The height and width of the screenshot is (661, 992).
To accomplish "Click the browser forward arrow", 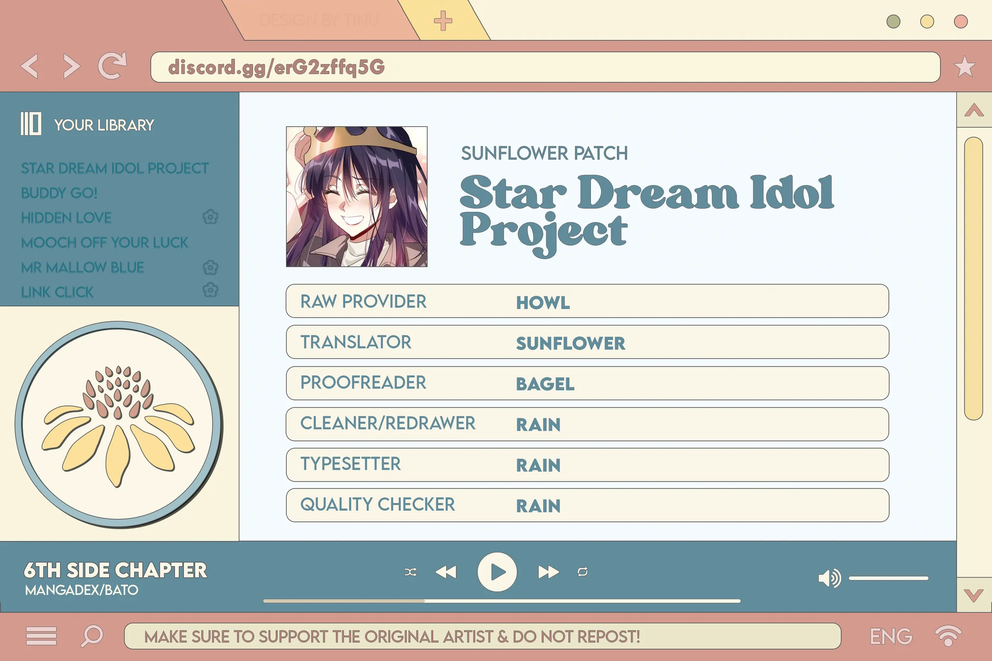I will [x=71, y=66].
